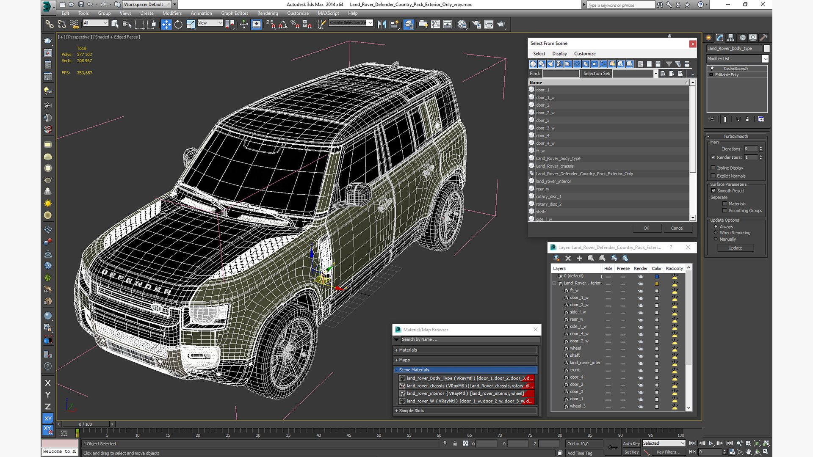Click the color swatch of the 0 (default) layer
This screenshot has width=813, height=457.
[x=657, y=276]
